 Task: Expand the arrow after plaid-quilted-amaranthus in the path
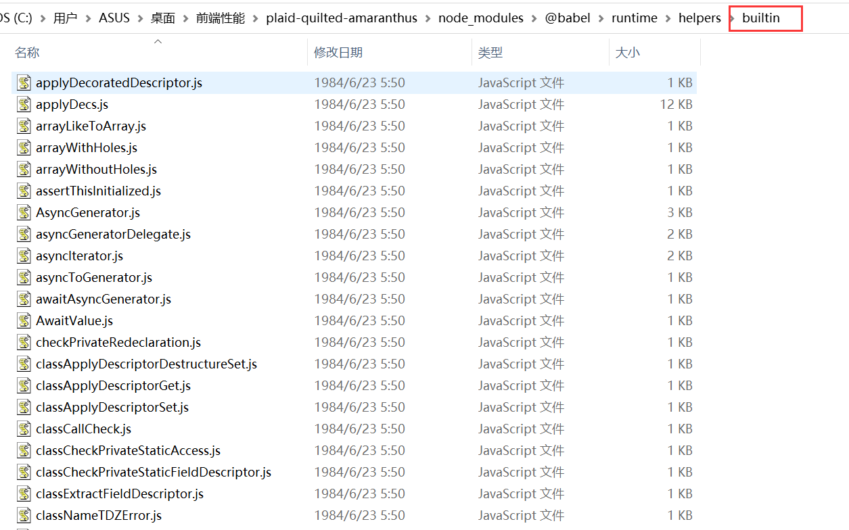(428, 18)
